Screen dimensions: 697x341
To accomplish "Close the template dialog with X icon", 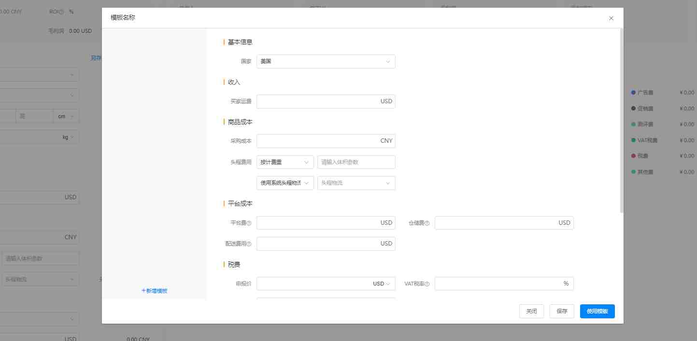I will 611,18.
